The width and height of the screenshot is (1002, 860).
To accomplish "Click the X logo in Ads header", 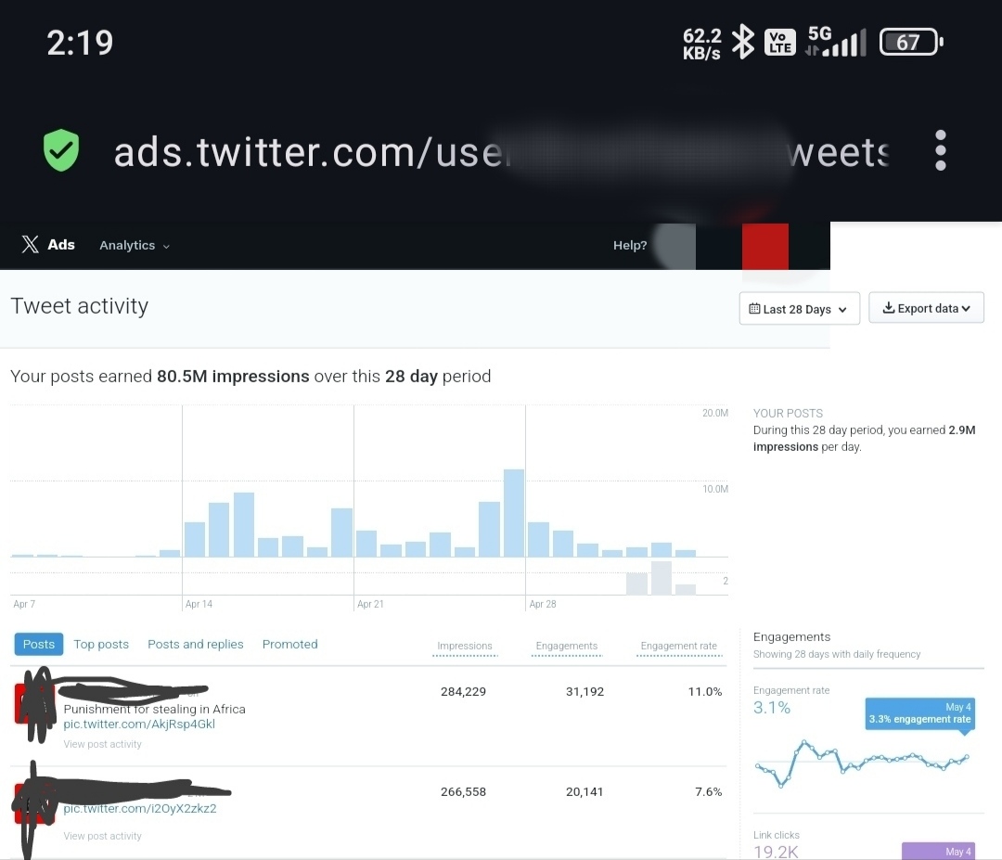I will pos(30,244).
